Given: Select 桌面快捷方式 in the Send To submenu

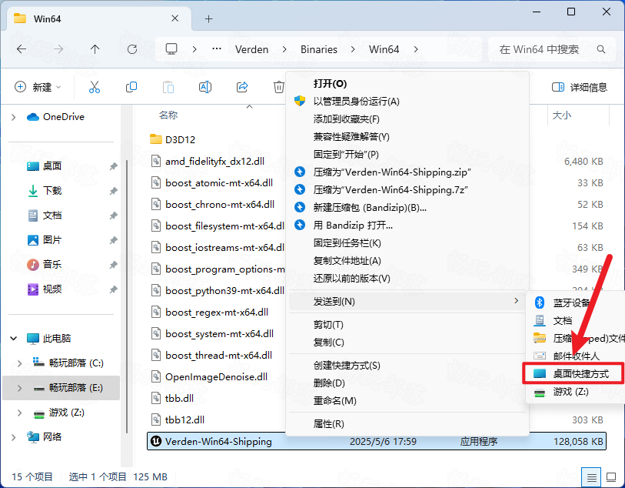Looking at the screenshot, I should [574, 374].
